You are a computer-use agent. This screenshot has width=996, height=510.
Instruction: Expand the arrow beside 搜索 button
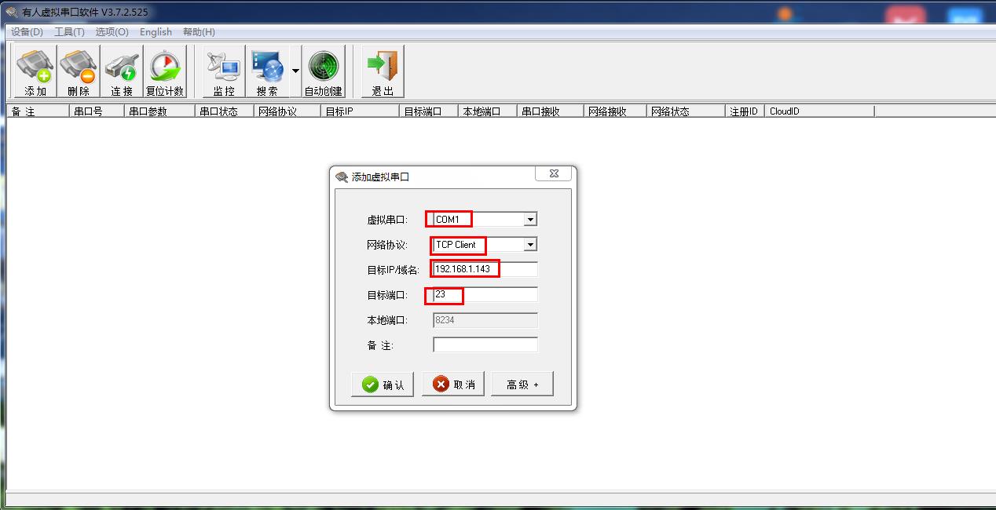[x=295, y=71]
